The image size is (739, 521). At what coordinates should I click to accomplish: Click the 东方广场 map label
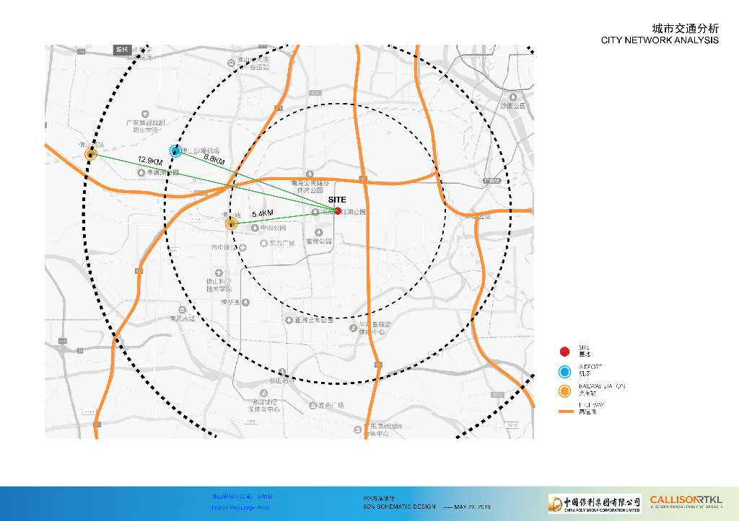(x=282, y=244)
